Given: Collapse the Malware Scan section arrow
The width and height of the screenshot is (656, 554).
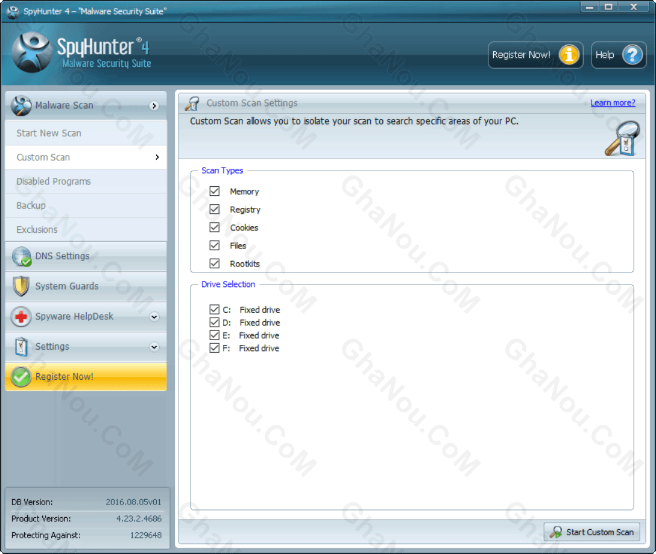Looking at the screenshot, I should pos(154,106).
